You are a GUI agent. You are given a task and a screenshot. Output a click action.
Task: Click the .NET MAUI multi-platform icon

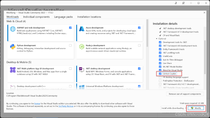(x=13, y=70)
